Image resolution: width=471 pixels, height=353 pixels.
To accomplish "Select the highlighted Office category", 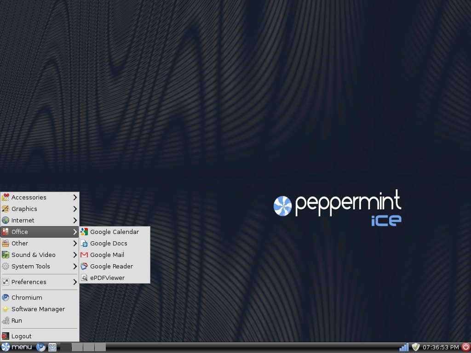I will pyautogui.click(x=40, y=232).
